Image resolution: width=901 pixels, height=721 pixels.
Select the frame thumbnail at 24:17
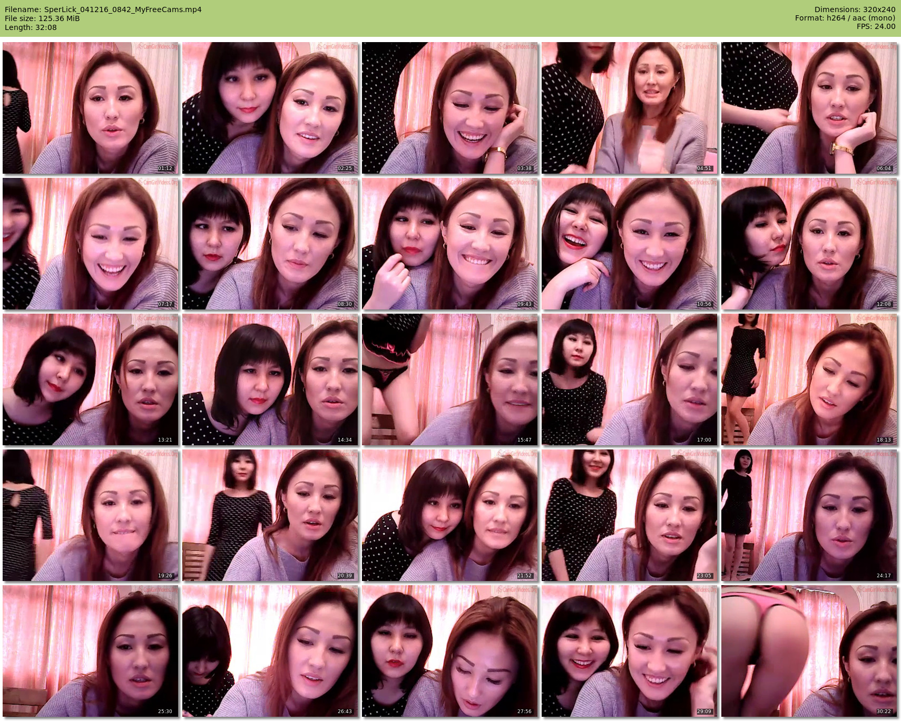pyautogui.click(x=809, y=515)
